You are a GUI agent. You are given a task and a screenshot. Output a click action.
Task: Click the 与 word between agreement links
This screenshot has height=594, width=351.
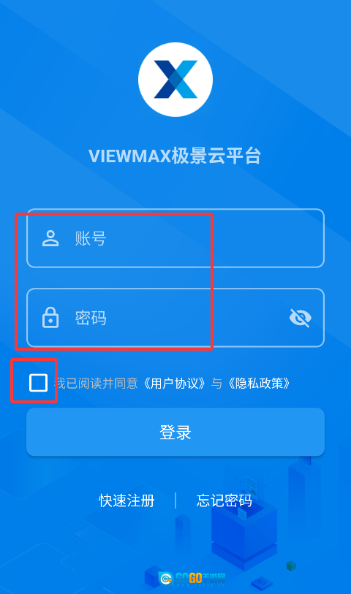coord(217,384)
